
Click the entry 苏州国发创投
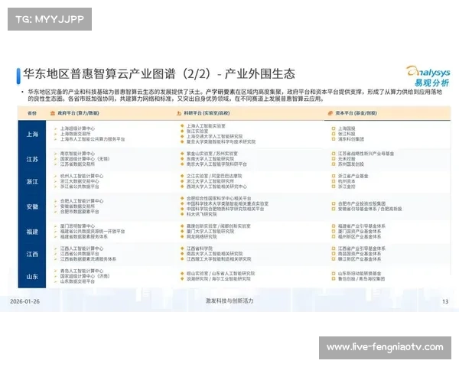pyautogui.click(x=351, y=164)
